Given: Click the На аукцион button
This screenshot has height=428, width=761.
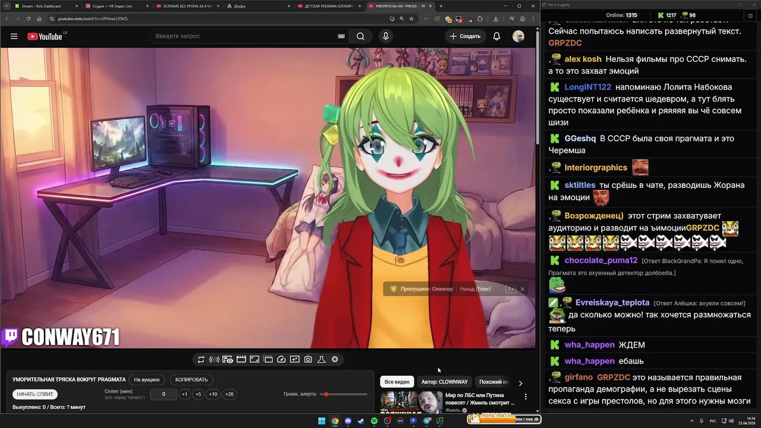Looking at the screenshot, I should (147, 380).
